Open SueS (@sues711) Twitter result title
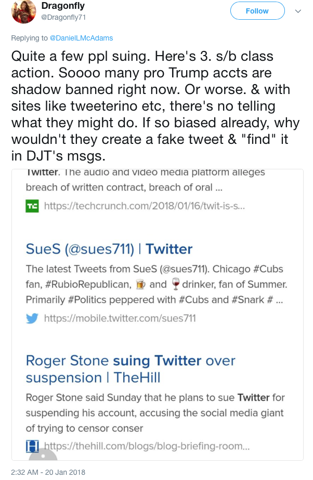This screenshot has width=313, height=480. pyautogui.click(x=109, y=249)
